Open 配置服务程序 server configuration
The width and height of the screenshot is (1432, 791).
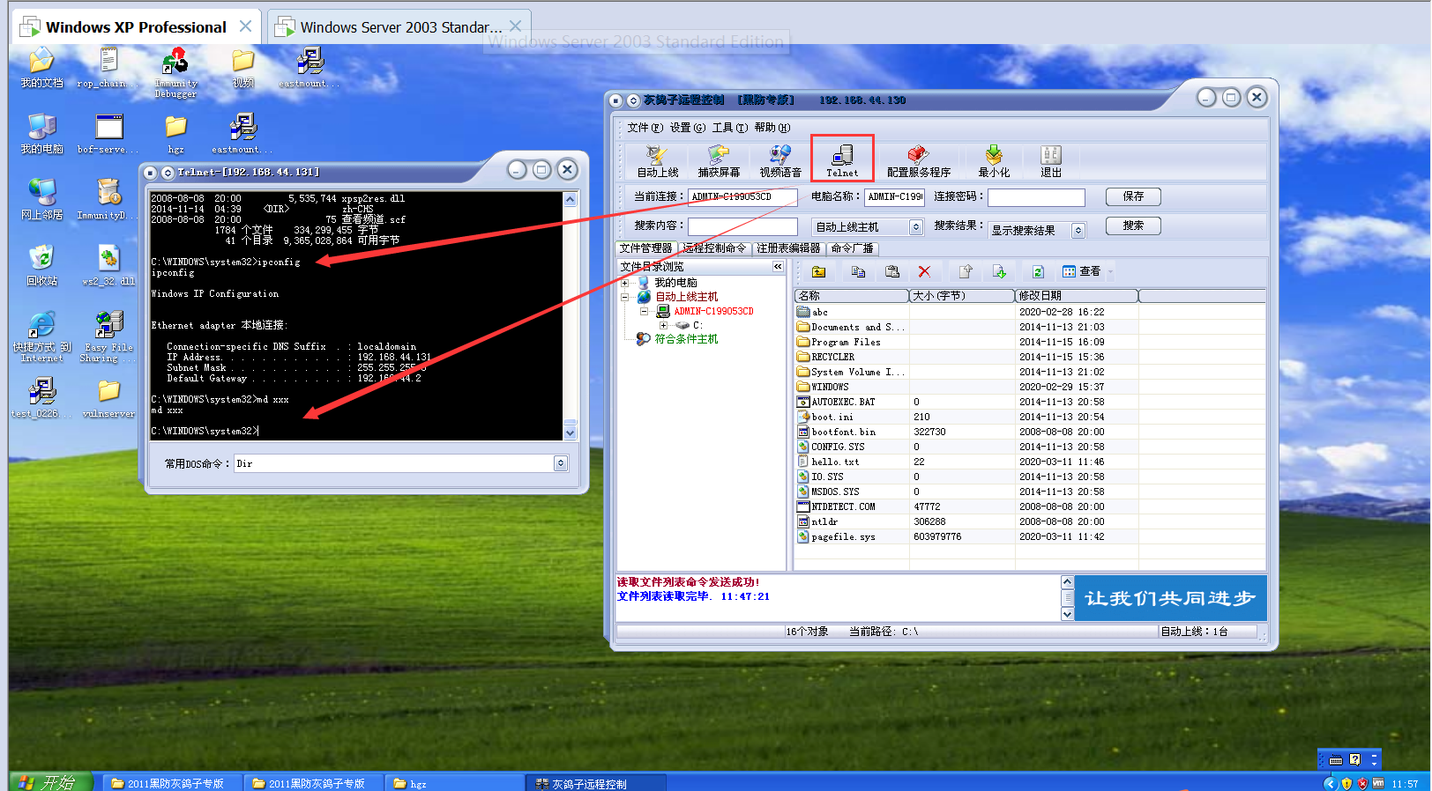pos(919,161)
